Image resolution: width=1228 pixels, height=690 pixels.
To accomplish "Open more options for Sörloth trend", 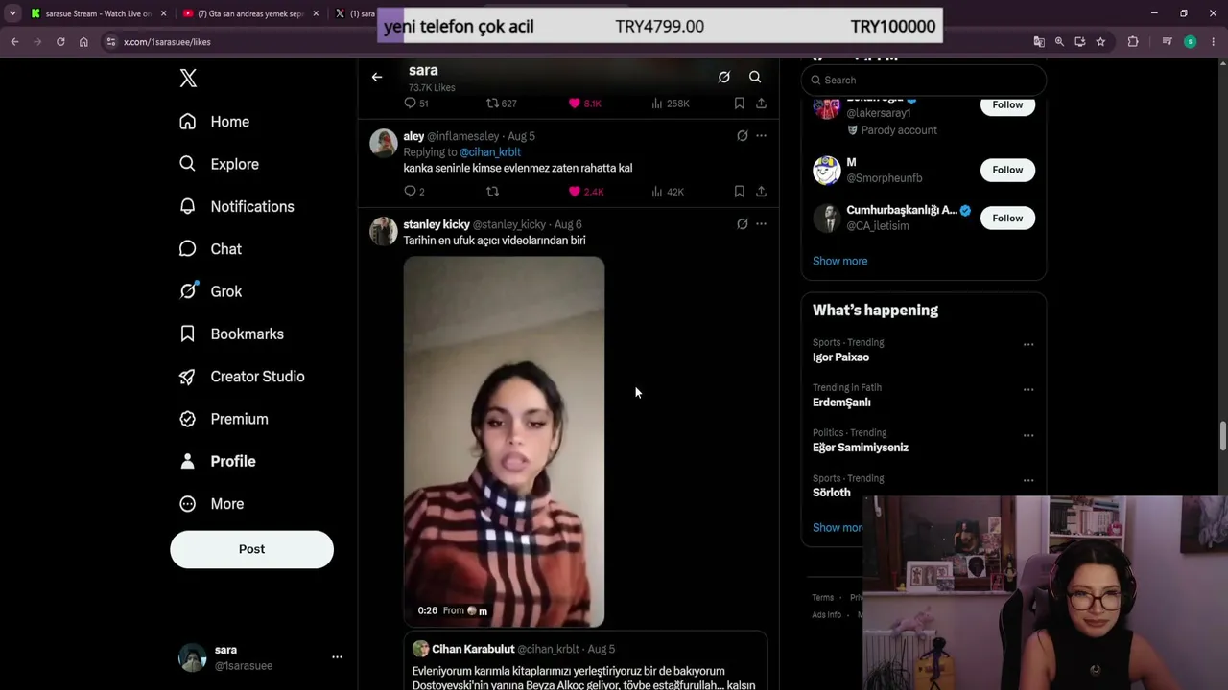I will point(1028,480).
